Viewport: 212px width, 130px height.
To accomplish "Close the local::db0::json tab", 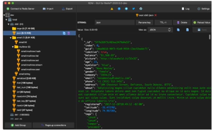I will (x=156, y=15).
